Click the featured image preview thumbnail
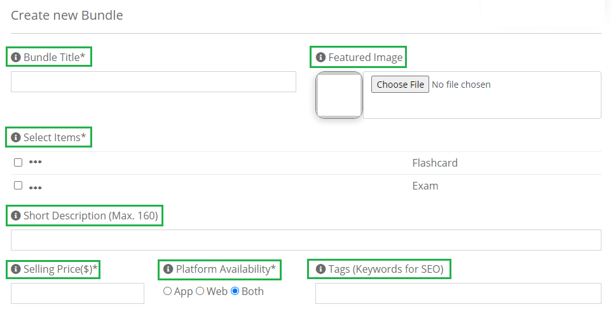This screenshot has width=611, height=316. click(339, 95)
